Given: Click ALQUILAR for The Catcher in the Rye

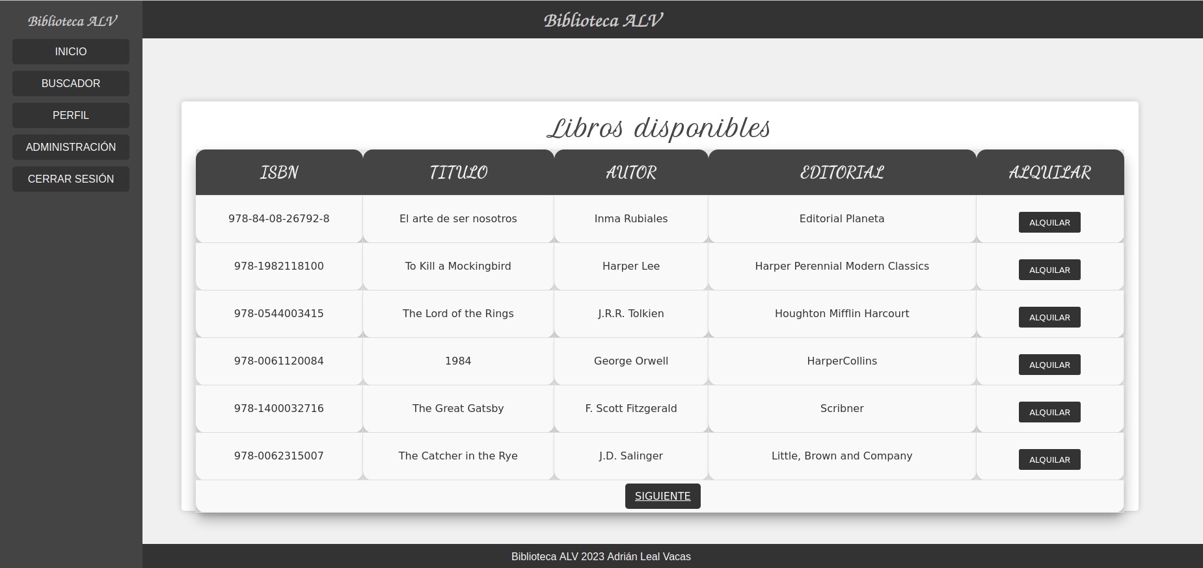Looking at the screenshot, I should click(1049, 459).
